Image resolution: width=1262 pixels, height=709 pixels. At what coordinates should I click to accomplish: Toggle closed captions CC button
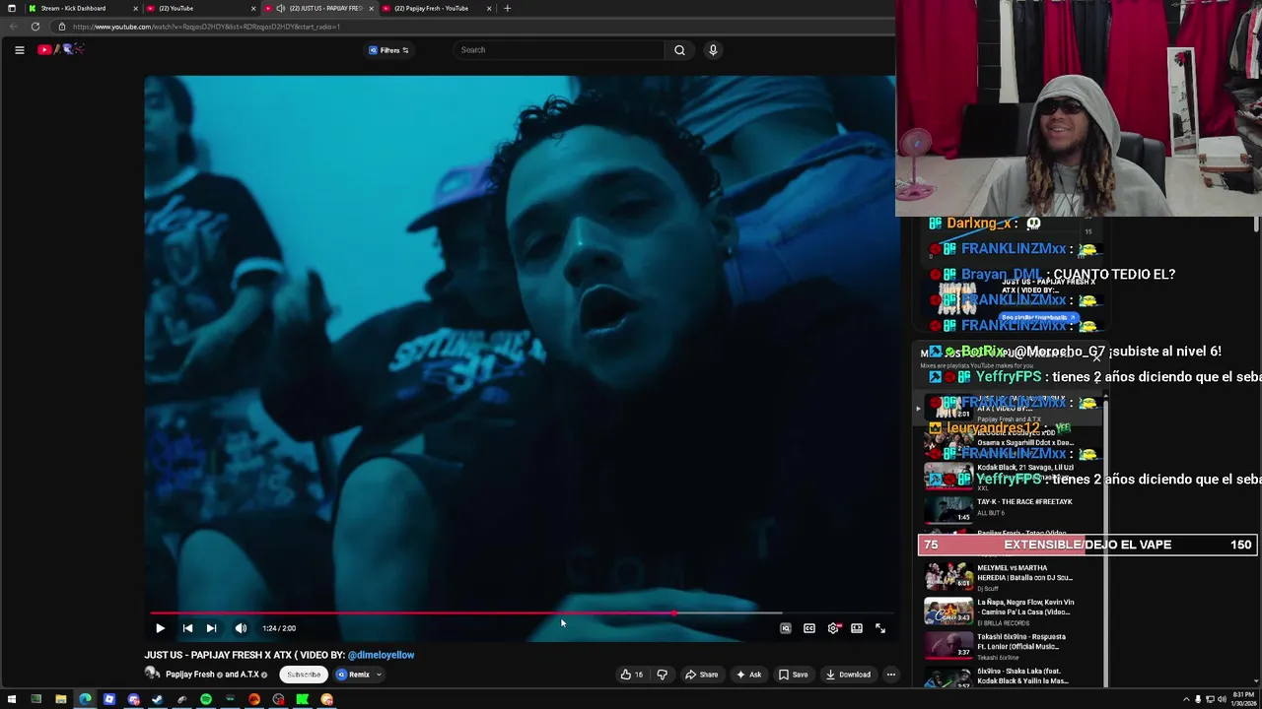809,628
